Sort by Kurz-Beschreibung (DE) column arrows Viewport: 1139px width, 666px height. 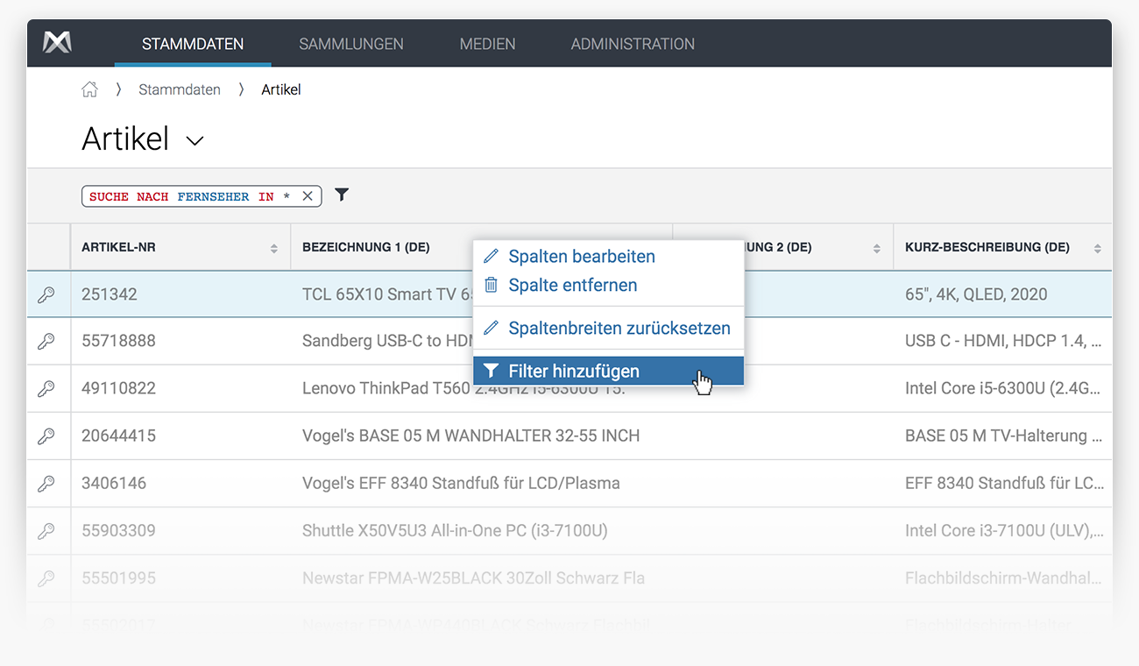(1097, 249)
